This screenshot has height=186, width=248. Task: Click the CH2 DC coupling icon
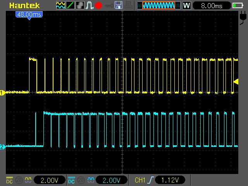(x=71, y=180)
